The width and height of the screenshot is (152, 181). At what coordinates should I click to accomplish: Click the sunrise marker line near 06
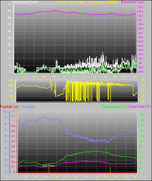pyautogui.click(x=49, y=170)
